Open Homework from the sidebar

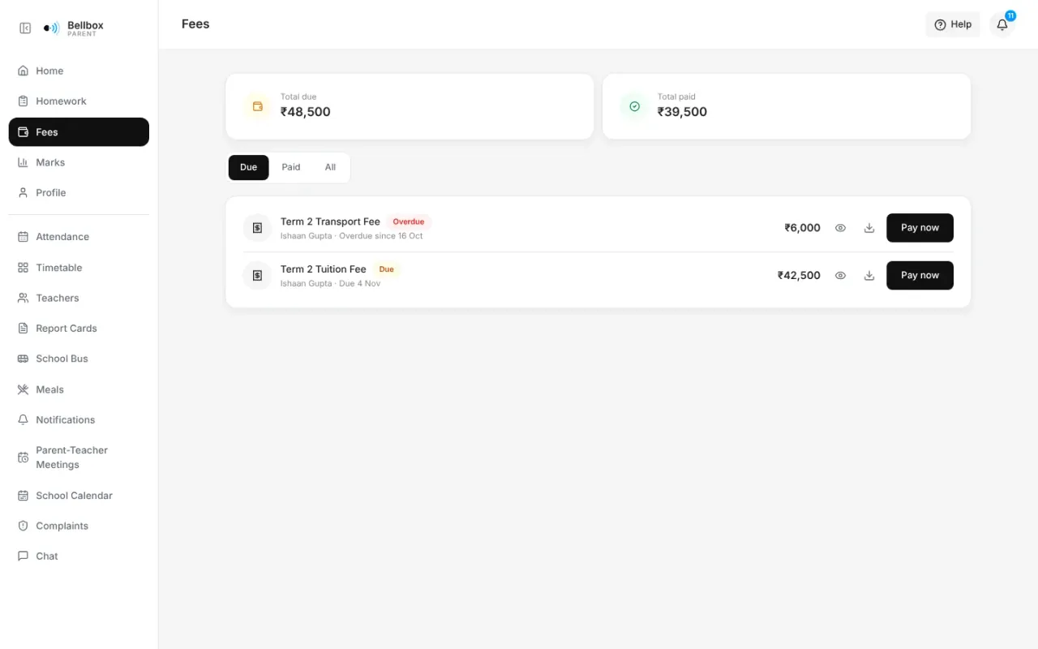[x=79, y=101]
